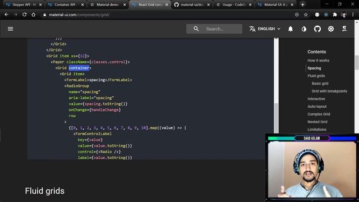Viewport: 359px width, 202px height.
Task: Open Fluid grids in Contents
Action: point(316,76)
